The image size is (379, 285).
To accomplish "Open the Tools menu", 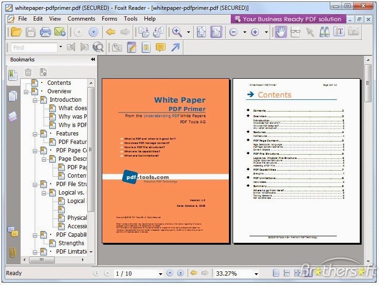I will pyautogui.click(x=131, y=19).
